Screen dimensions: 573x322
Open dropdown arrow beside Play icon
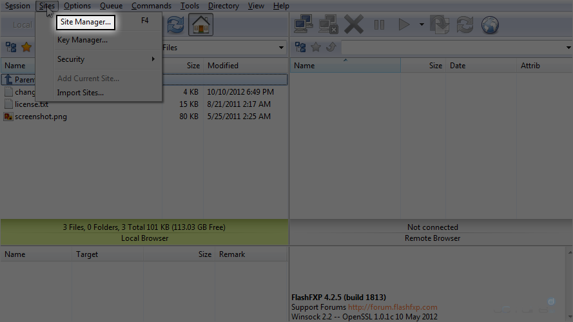[422, 25]
